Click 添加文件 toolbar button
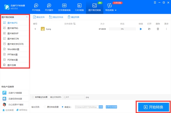 (x=39, y=17)
